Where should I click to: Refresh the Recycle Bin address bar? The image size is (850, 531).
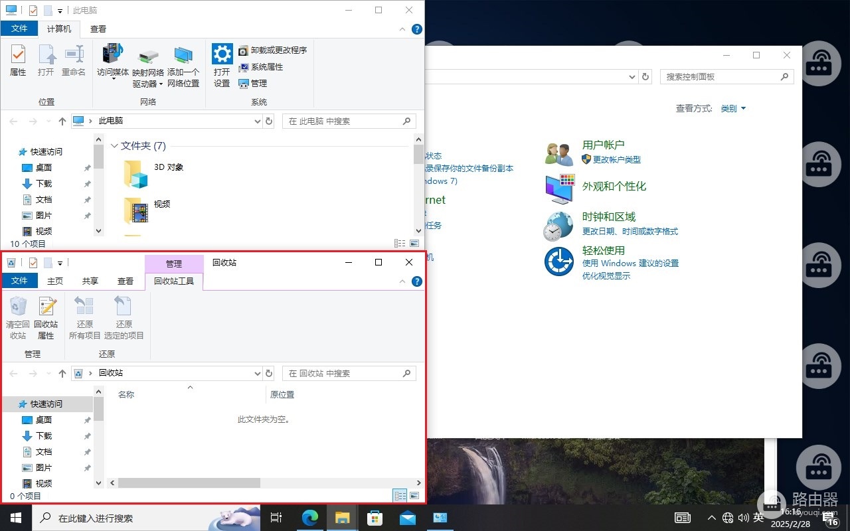(269, 374)
